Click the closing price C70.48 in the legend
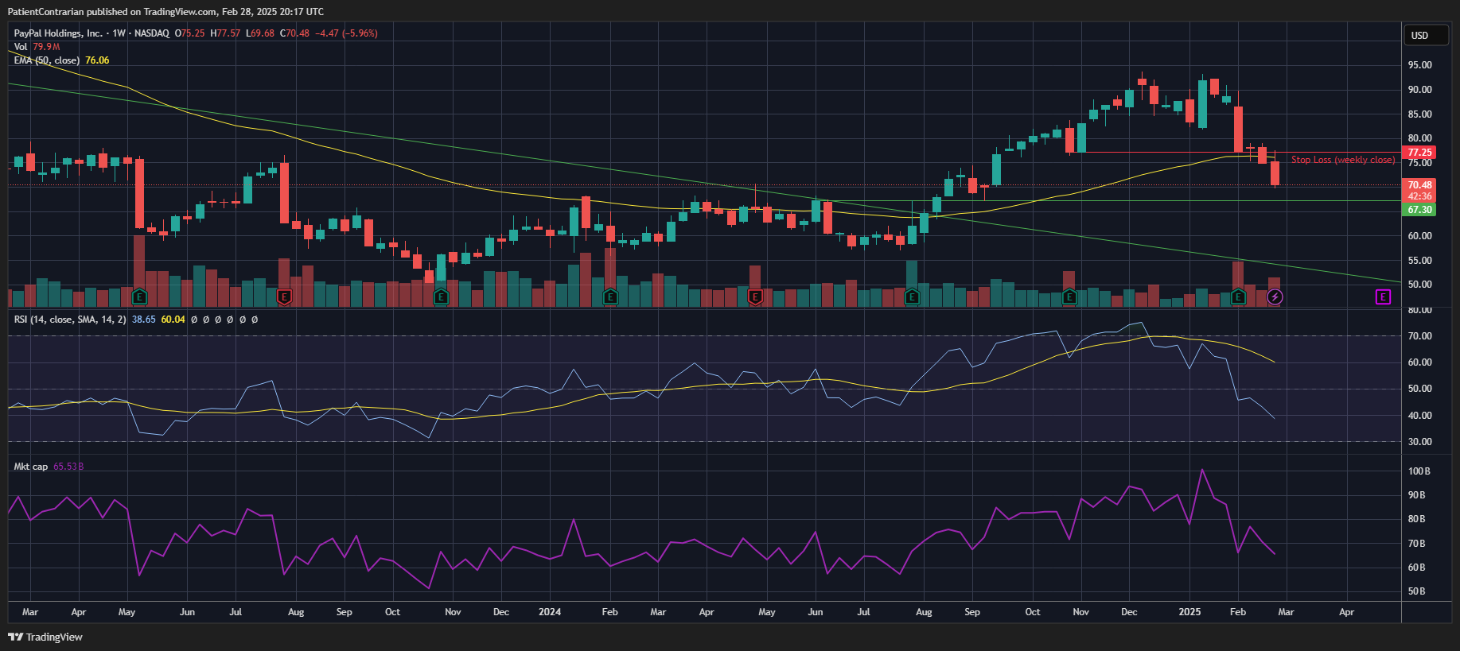The width and height of the screenshot is (1460, 651). click(294, 33)
